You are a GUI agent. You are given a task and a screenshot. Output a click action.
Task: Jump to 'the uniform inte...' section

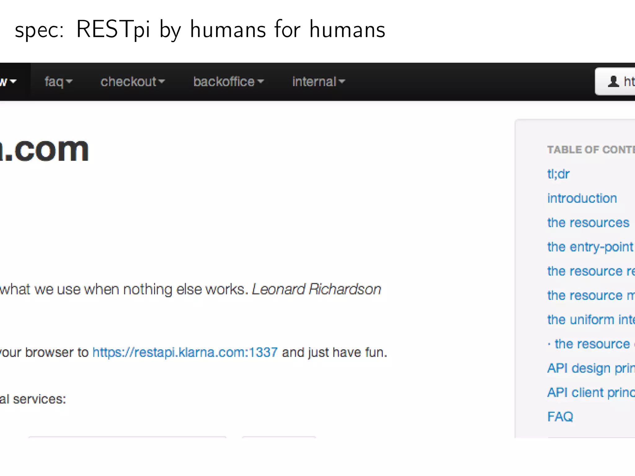[591, 320]
